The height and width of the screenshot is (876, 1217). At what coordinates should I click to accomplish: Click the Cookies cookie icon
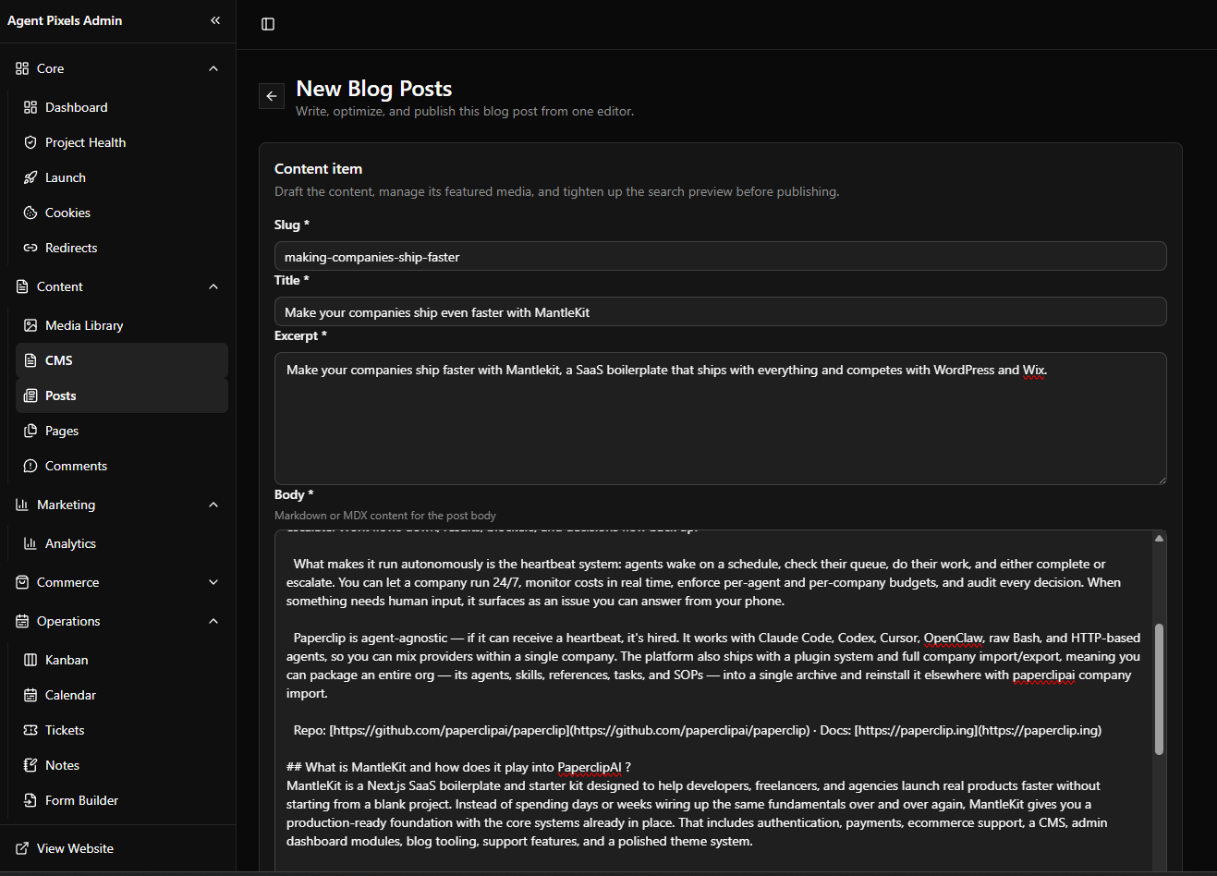click(30, 213)
